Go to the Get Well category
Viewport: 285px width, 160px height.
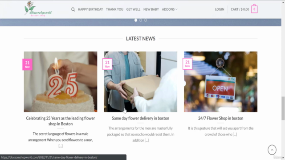coord(133,9)
